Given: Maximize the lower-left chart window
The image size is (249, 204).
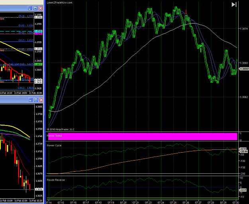Looking at the screenshot, I should [36, 100].
